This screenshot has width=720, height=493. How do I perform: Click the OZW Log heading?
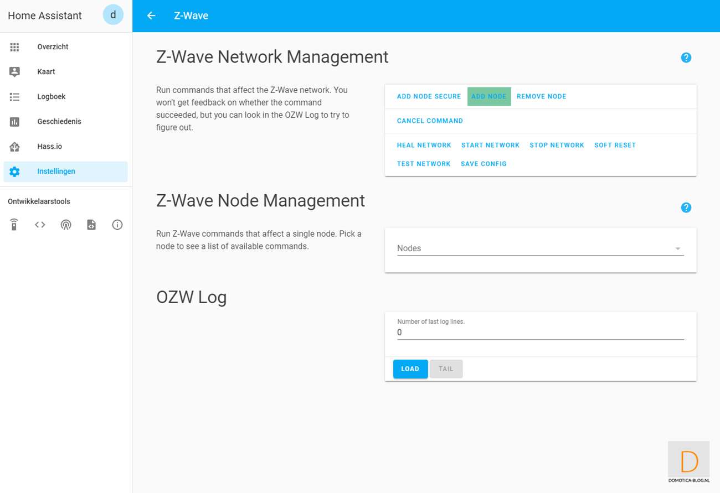tap(192, 297)
